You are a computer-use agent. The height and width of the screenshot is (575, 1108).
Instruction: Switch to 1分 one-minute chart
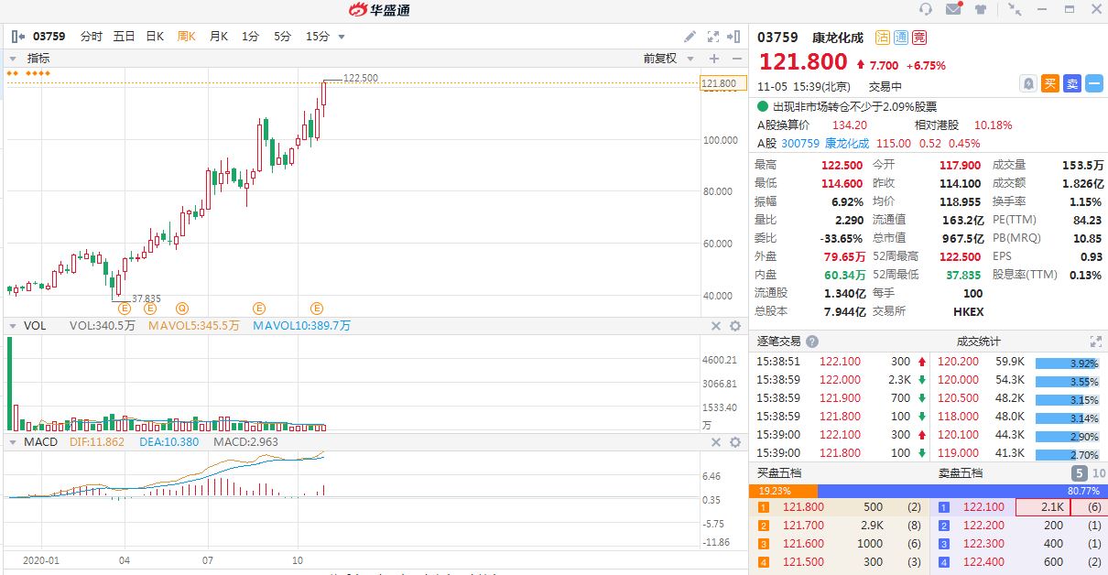pyautogui.click(x=251, y=37)
